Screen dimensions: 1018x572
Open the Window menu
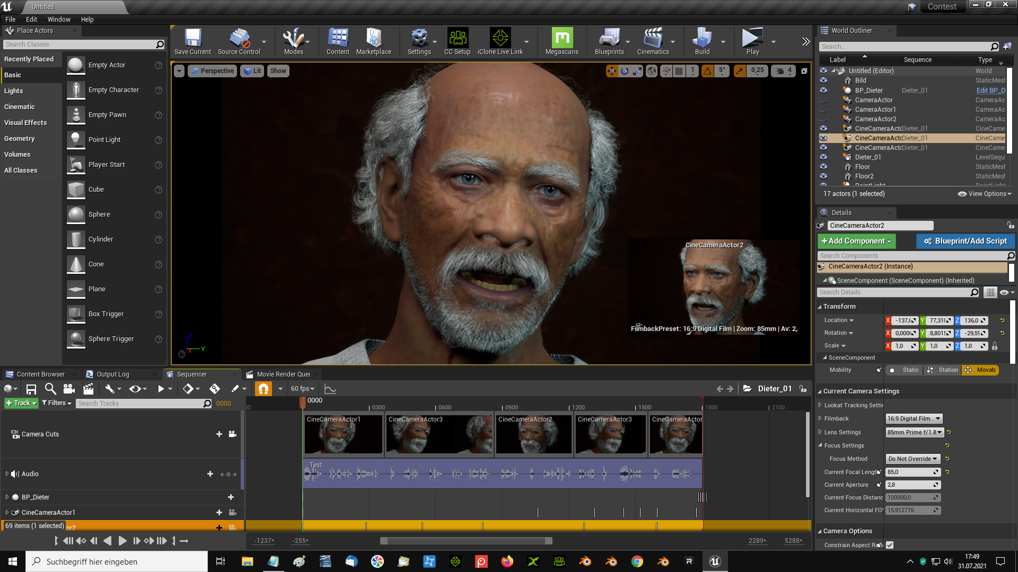click(59, 19)
